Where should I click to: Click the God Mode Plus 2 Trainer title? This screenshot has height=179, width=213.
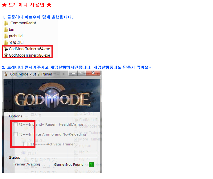(x=31, y=74)
